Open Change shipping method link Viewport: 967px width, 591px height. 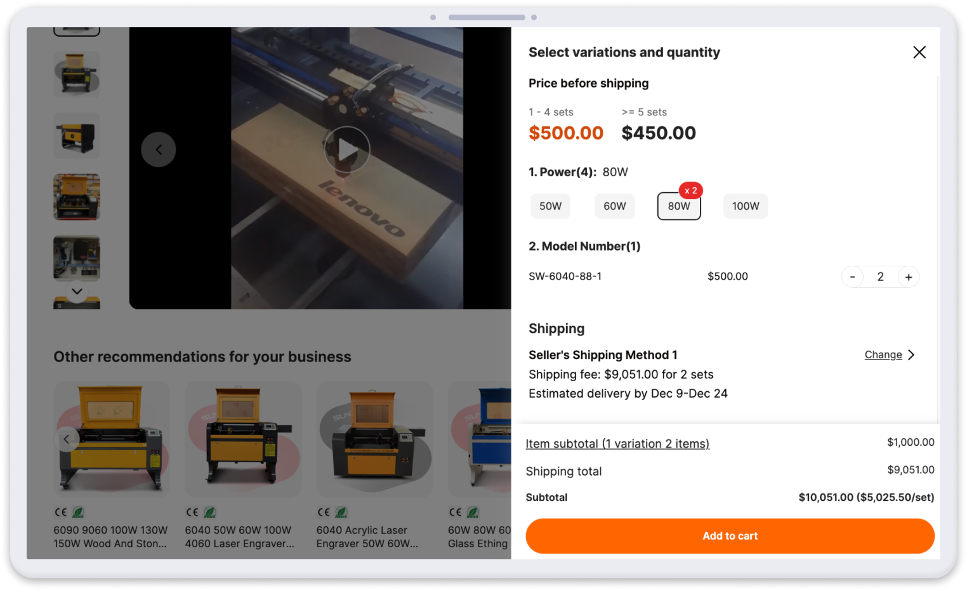(883, 355)
